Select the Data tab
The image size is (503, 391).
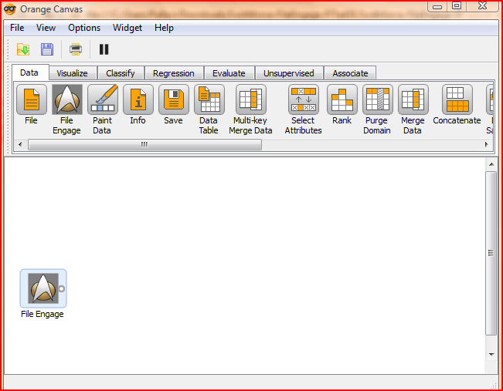(29, 72)
